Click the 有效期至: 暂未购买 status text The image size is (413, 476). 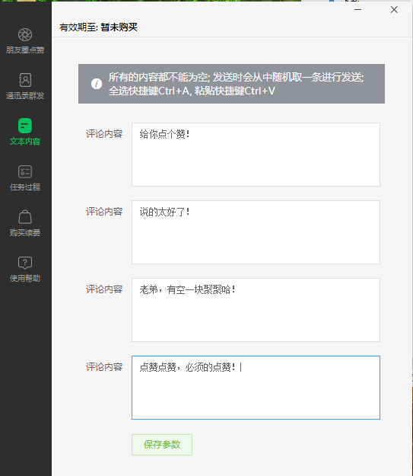pos(98,27)
